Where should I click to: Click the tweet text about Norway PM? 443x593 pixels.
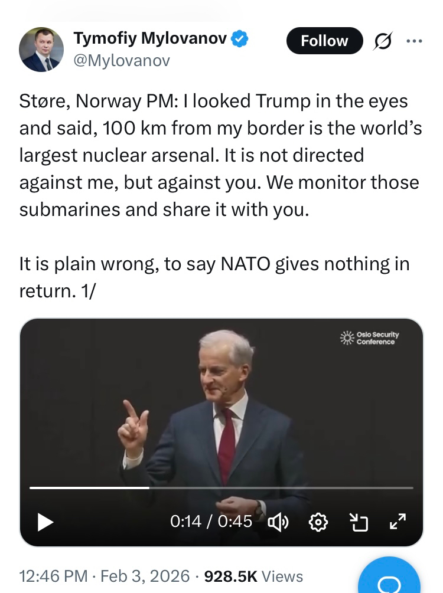pos(220,155)
